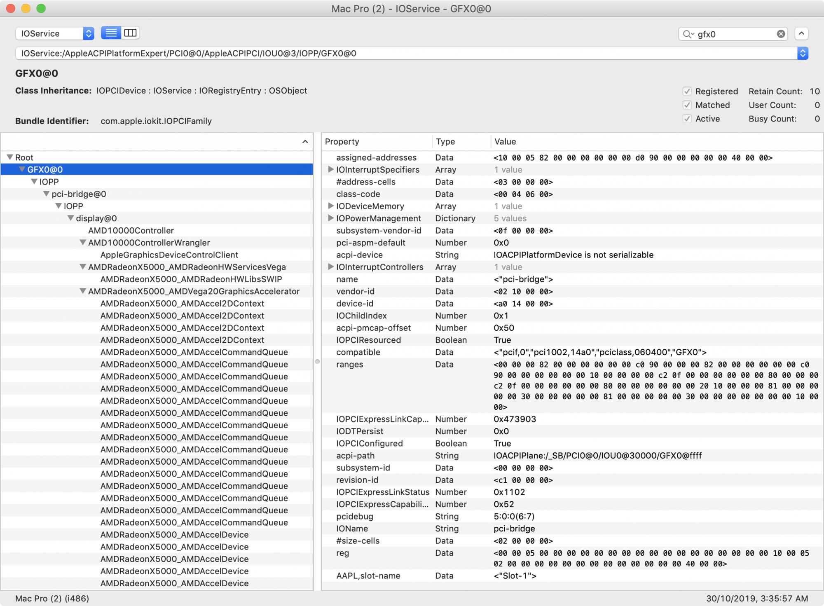Screen dimensions: 824x606
Task: Select the IOPCIConfigured property row
Action: (x=572, y=443)
